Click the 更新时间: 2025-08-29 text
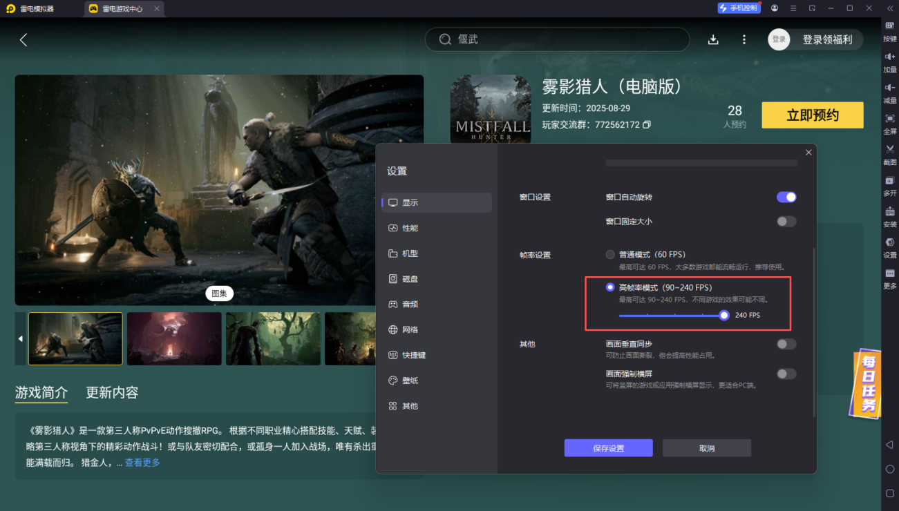899x511 pixels. click(x=586, y=108)
